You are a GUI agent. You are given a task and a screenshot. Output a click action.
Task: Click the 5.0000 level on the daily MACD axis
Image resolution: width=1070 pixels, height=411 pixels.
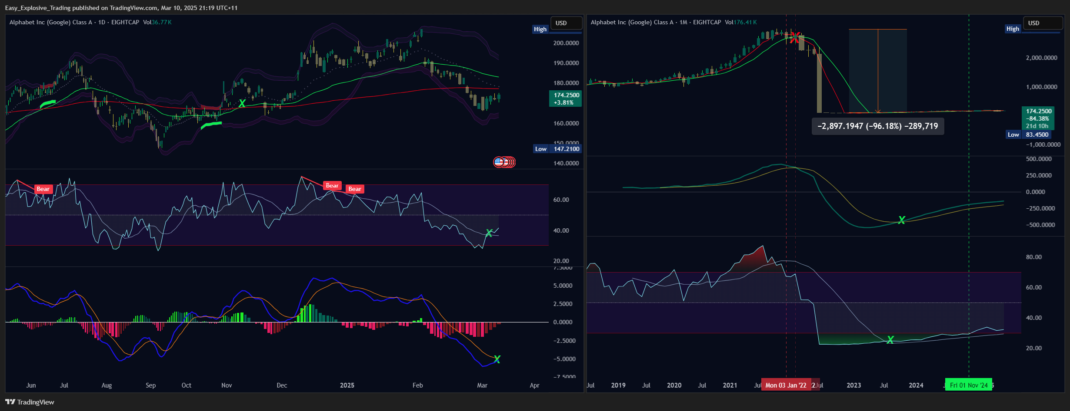[563, 286]
